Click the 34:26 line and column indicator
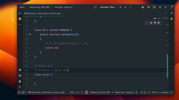This screenshot has width=179, height=100. pos(143,92)
